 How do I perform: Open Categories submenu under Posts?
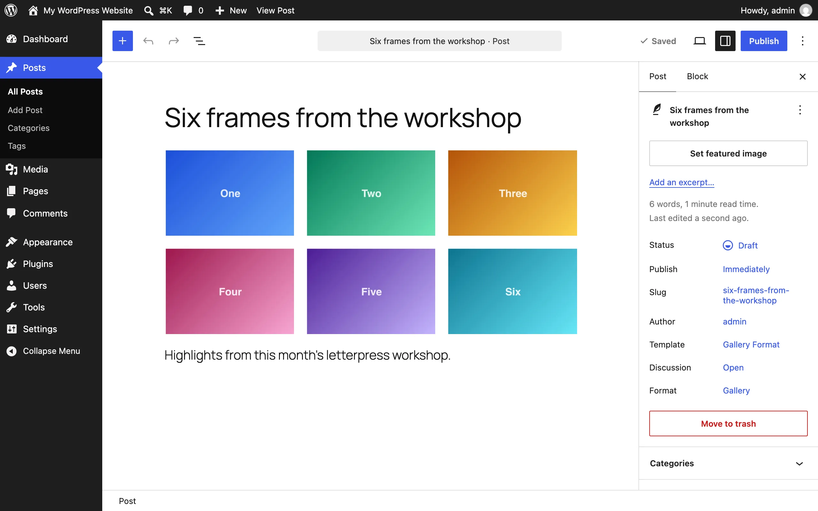pyautogui.click(x=29, y=128)
